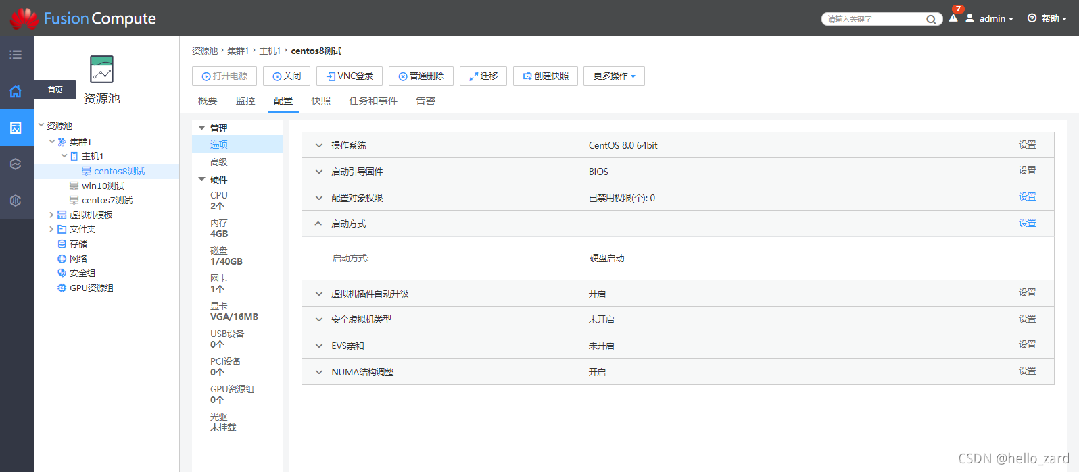
Task: Open the 更多操作 dropdown
Action: (x=614, y=76)
